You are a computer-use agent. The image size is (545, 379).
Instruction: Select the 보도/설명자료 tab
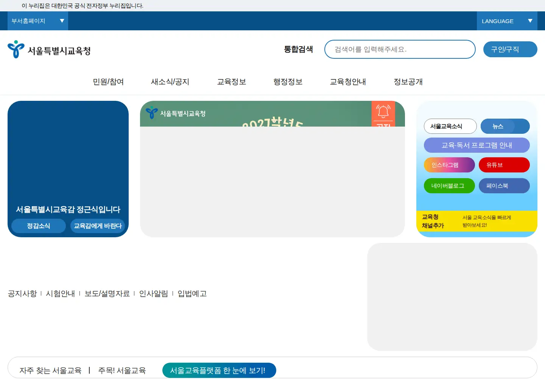[x=107, y=294]
